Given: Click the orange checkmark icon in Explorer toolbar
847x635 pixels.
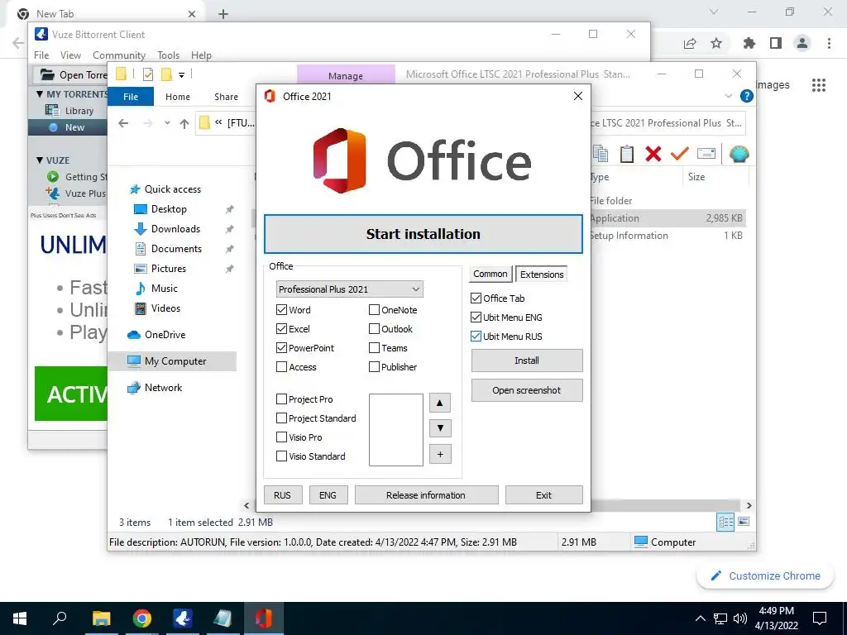Looking at the screenshot, I should (x=680, y=154).
